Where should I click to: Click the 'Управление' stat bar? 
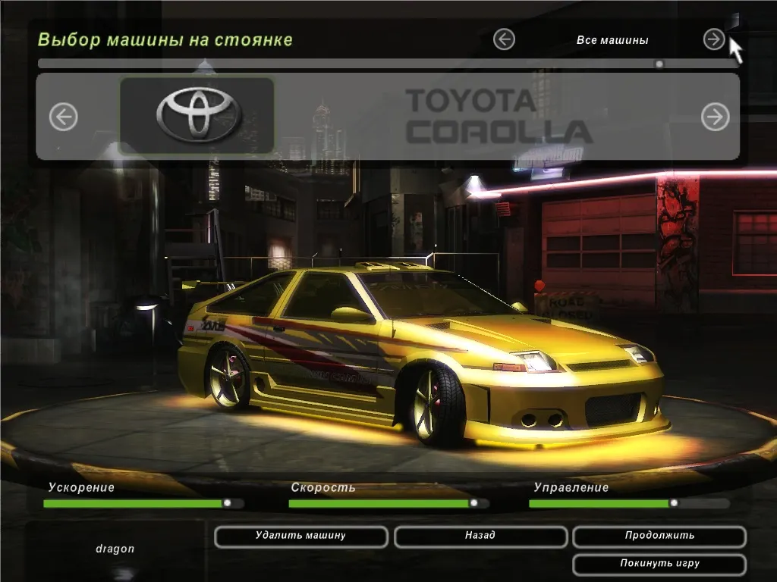(x=629, y=503)
